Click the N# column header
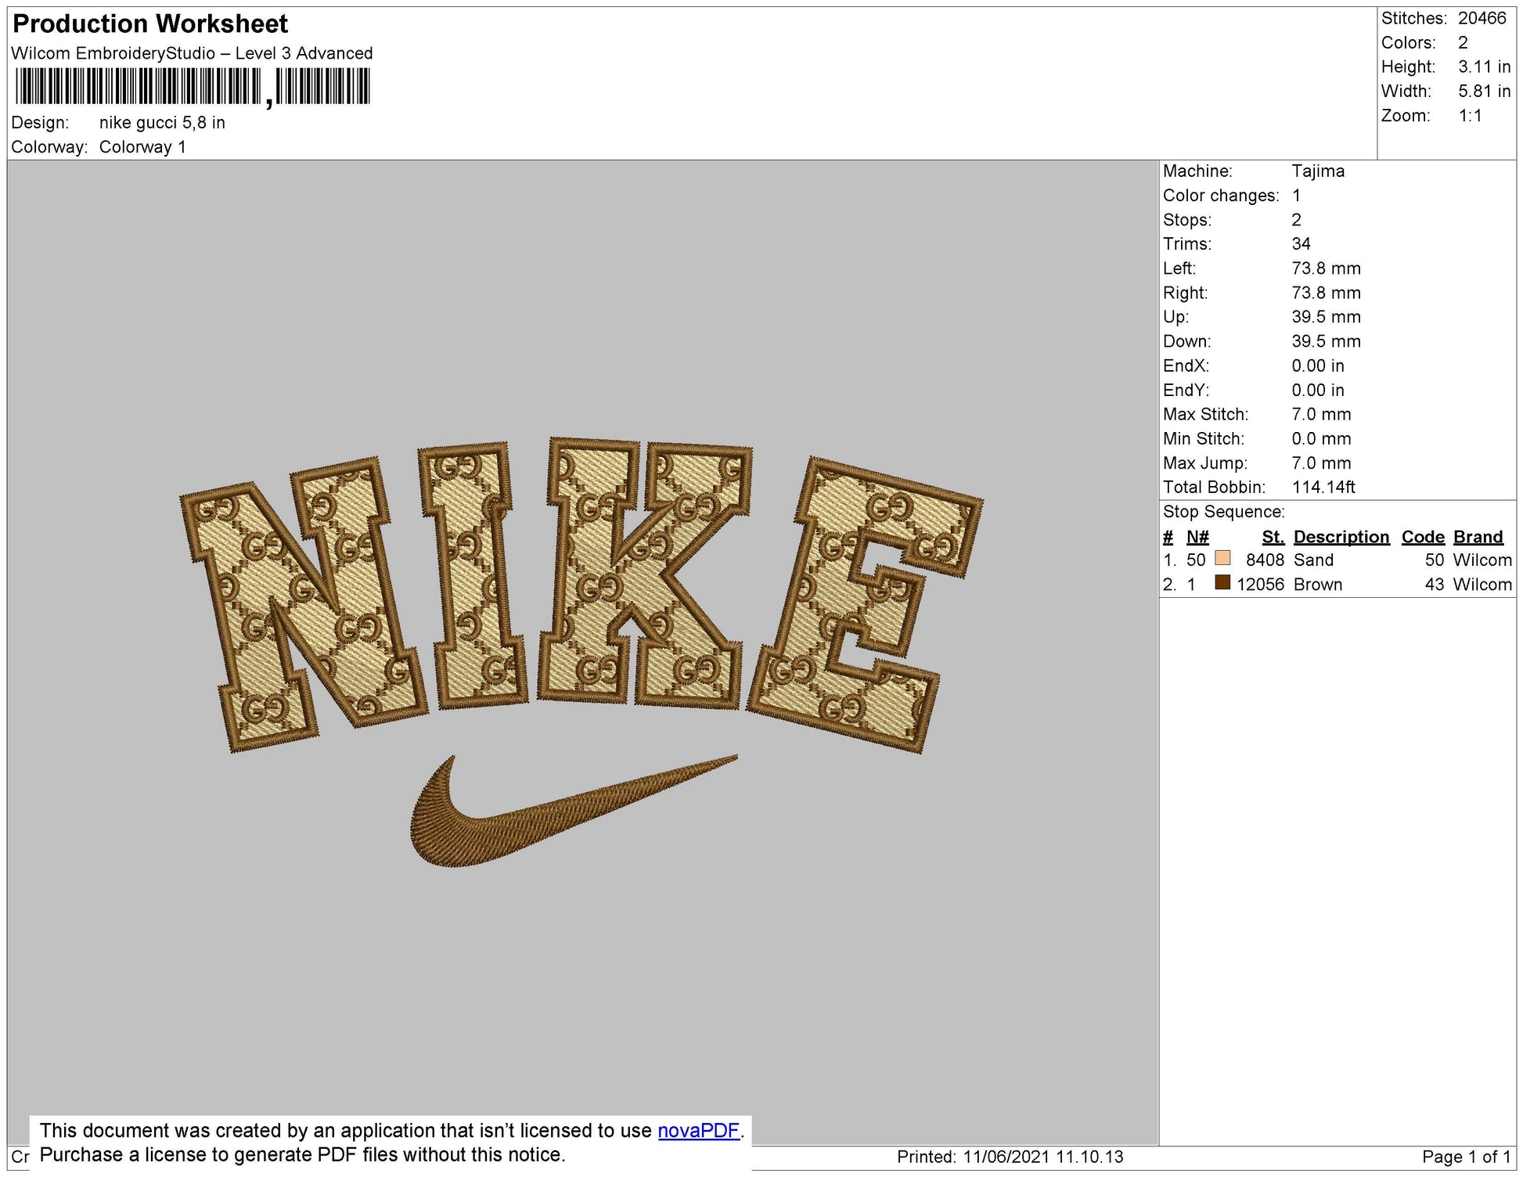The height and width of the screenshot is (1177, 1523). (1197, 537)
